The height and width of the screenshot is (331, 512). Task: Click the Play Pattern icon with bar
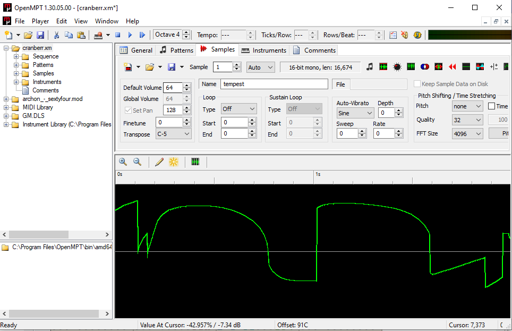point(142,35)
